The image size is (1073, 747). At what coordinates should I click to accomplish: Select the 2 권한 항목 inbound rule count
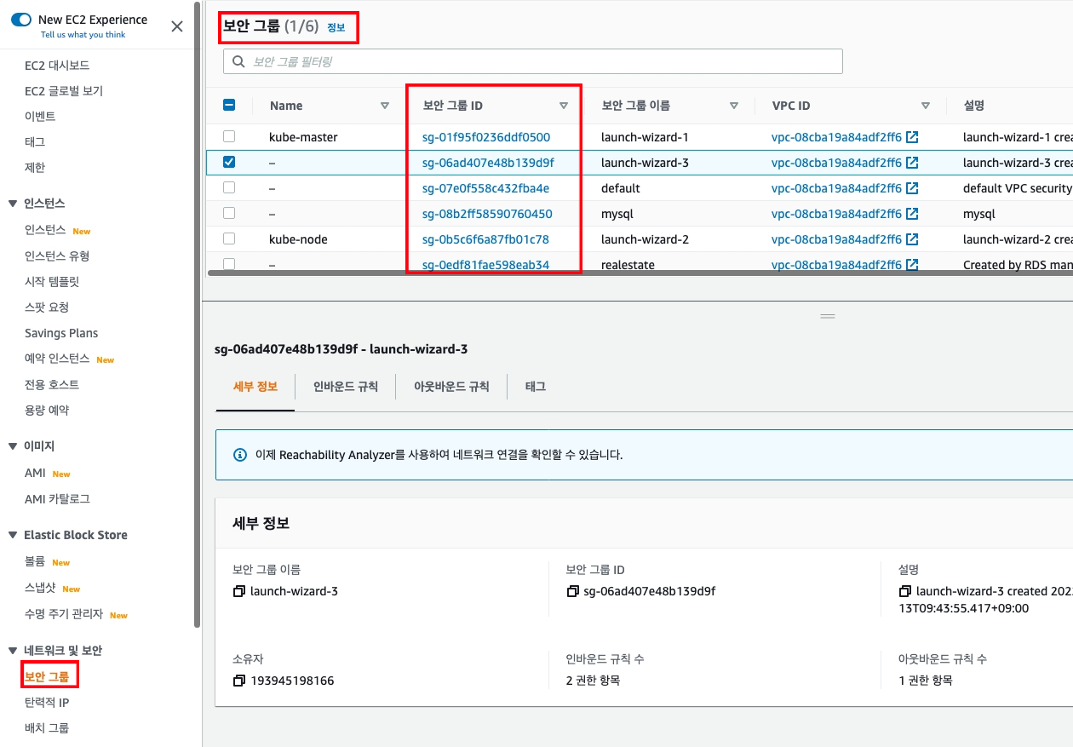[x=593, y=681]
